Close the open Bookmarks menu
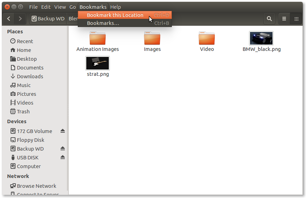 (93, 7)
